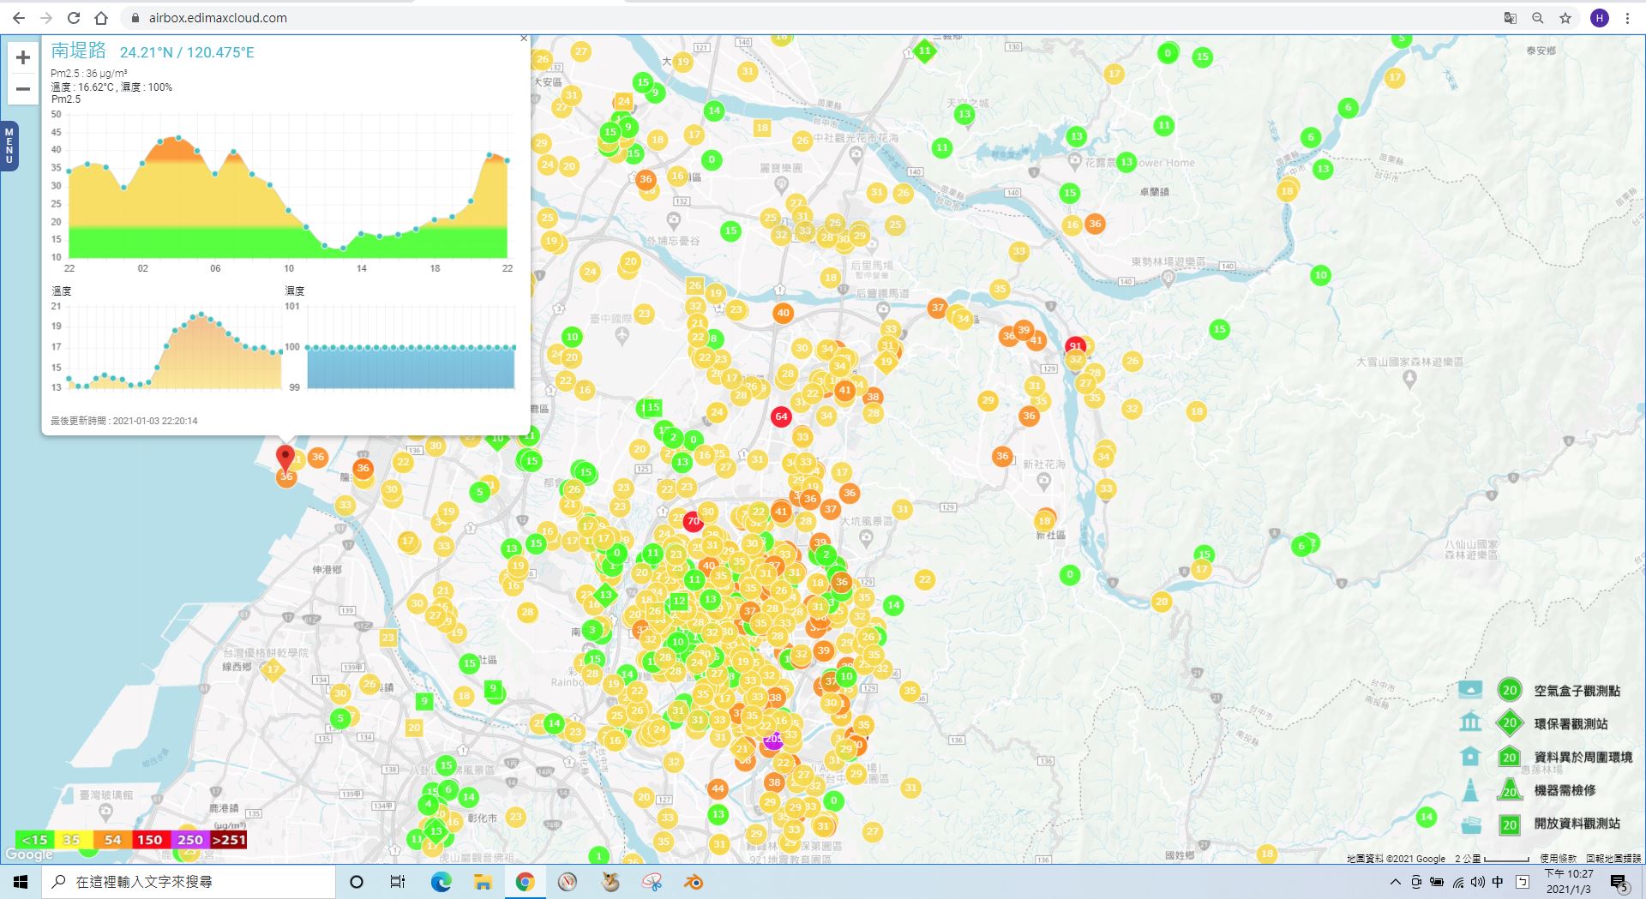Click the green square 12 marker
Viewport: 1646px width, 899px height.
coord(679,601)
